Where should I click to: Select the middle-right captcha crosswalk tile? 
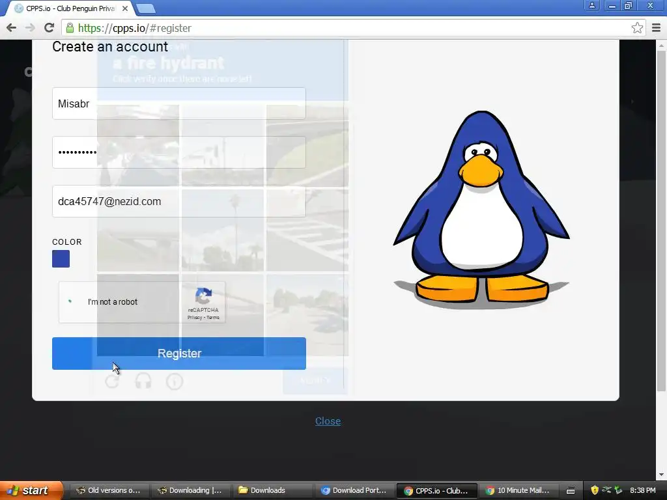pyautogui.click(x=307, y=230)
